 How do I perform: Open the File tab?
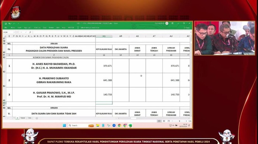coord(6,28)
